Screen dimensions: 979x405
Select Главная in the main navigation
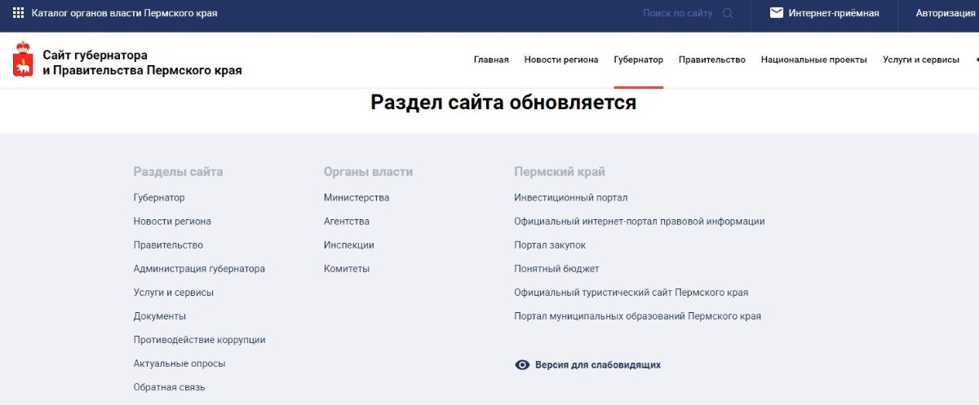coord(491,59)
